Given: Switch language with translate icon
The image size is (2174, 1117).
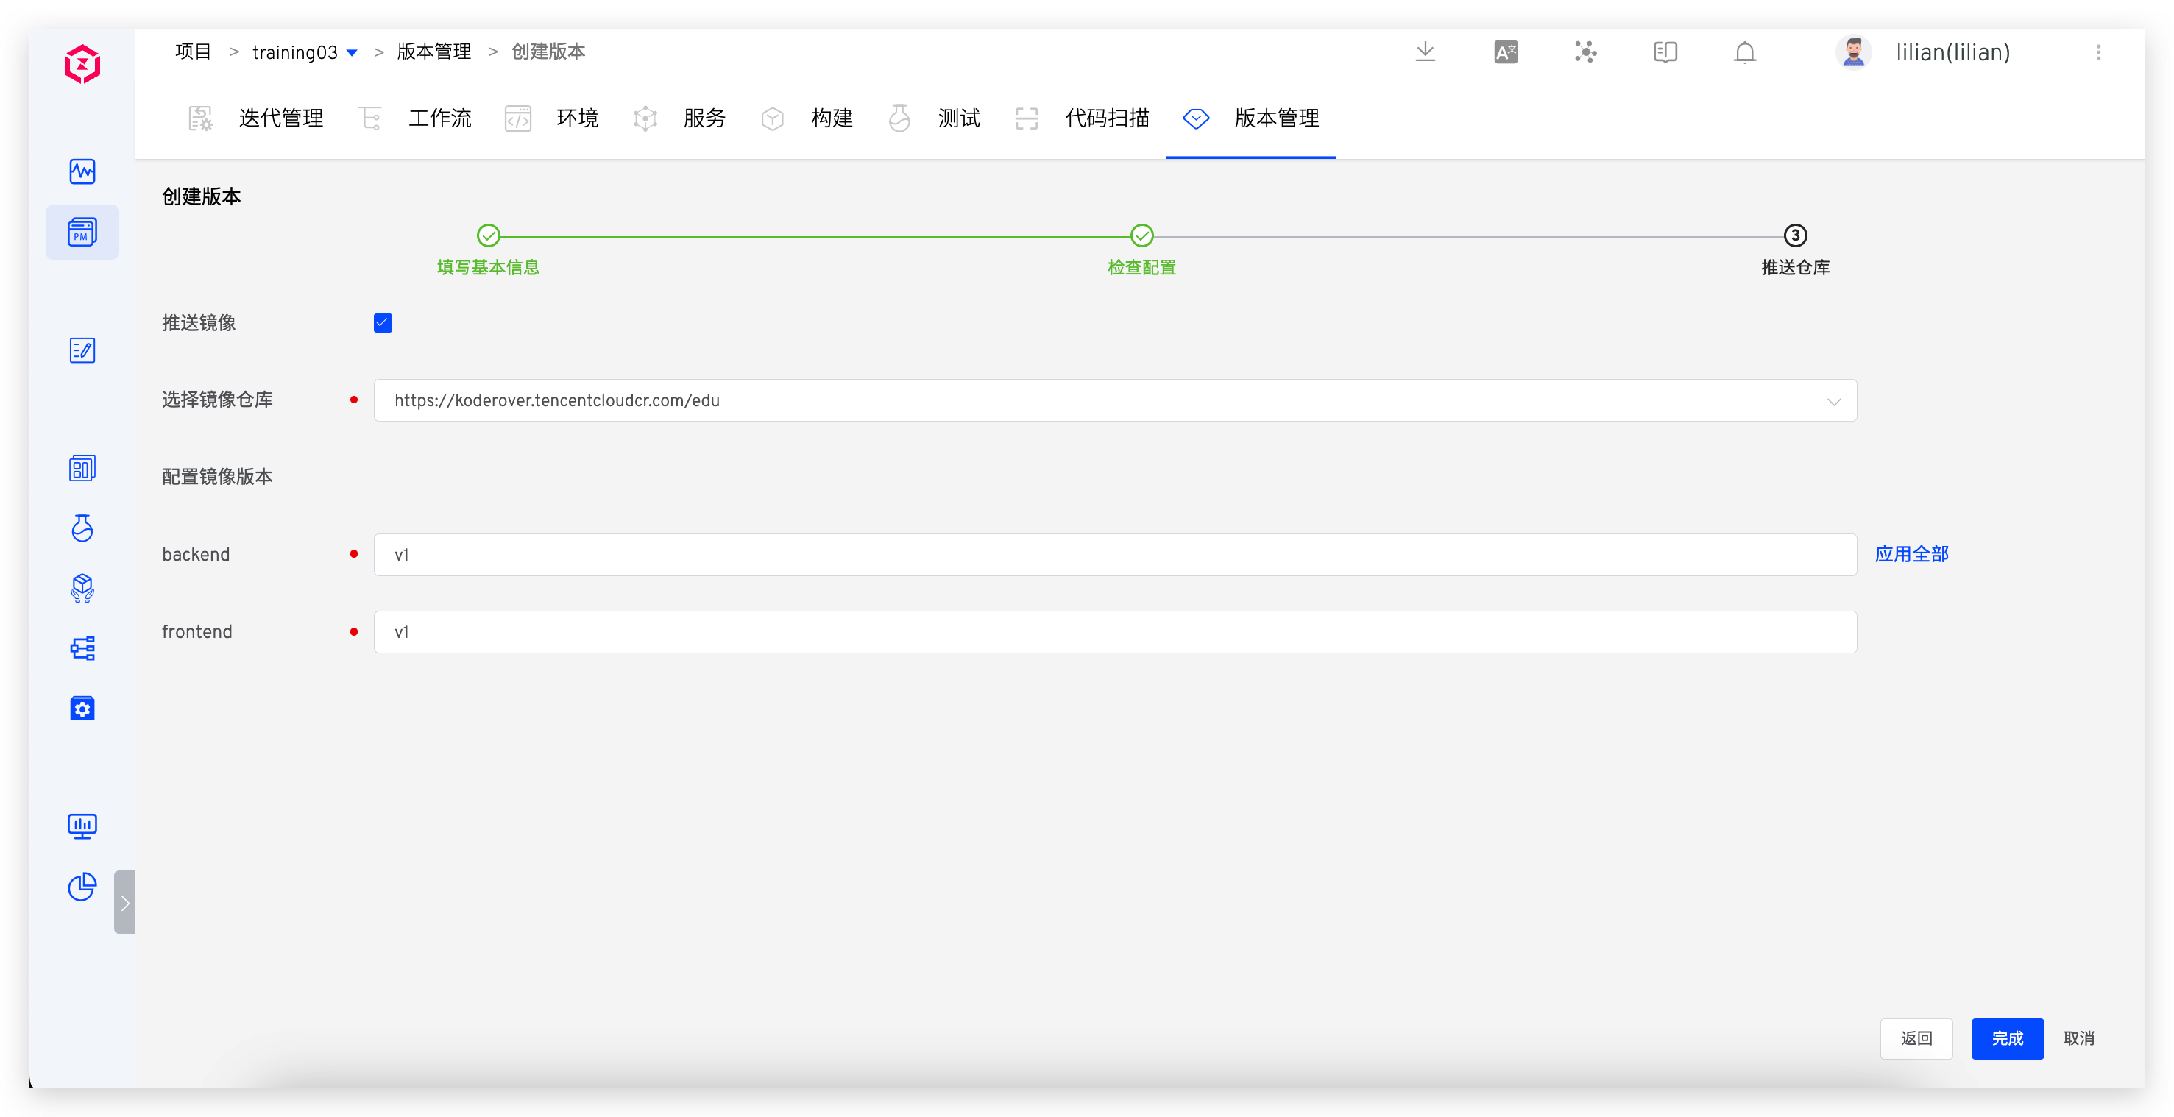Looking at the screenshot, I should (1505, 52).
